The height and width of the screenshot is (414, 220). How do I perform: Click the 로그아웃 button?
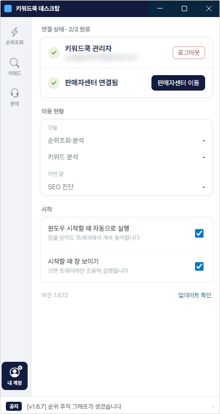point(189,53)
